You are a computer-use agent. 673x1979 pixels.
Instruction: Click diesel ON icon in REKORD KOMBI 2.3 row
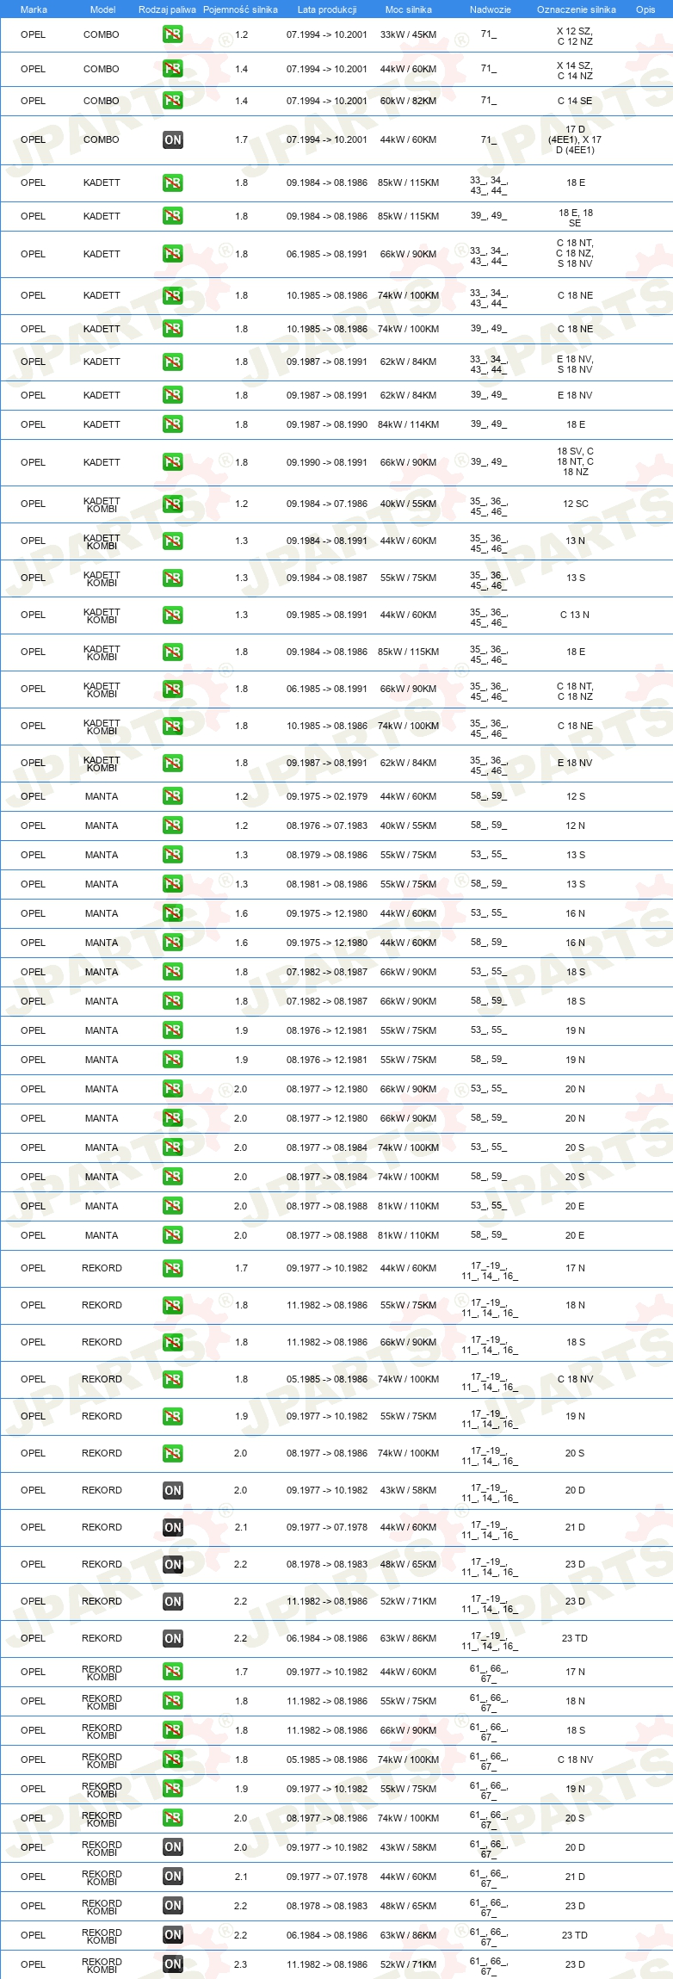click(173, 1964)
